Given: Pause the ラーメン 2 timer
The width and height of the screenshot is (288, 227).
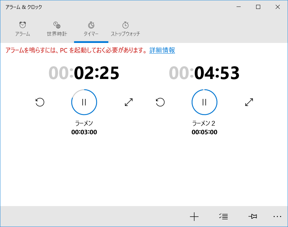Looking at the screenshot, I should pos(204,102).
